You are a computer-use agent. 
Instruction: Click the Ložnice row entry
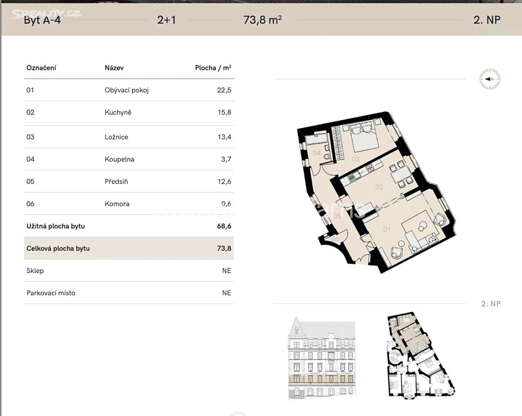point(129,137)
